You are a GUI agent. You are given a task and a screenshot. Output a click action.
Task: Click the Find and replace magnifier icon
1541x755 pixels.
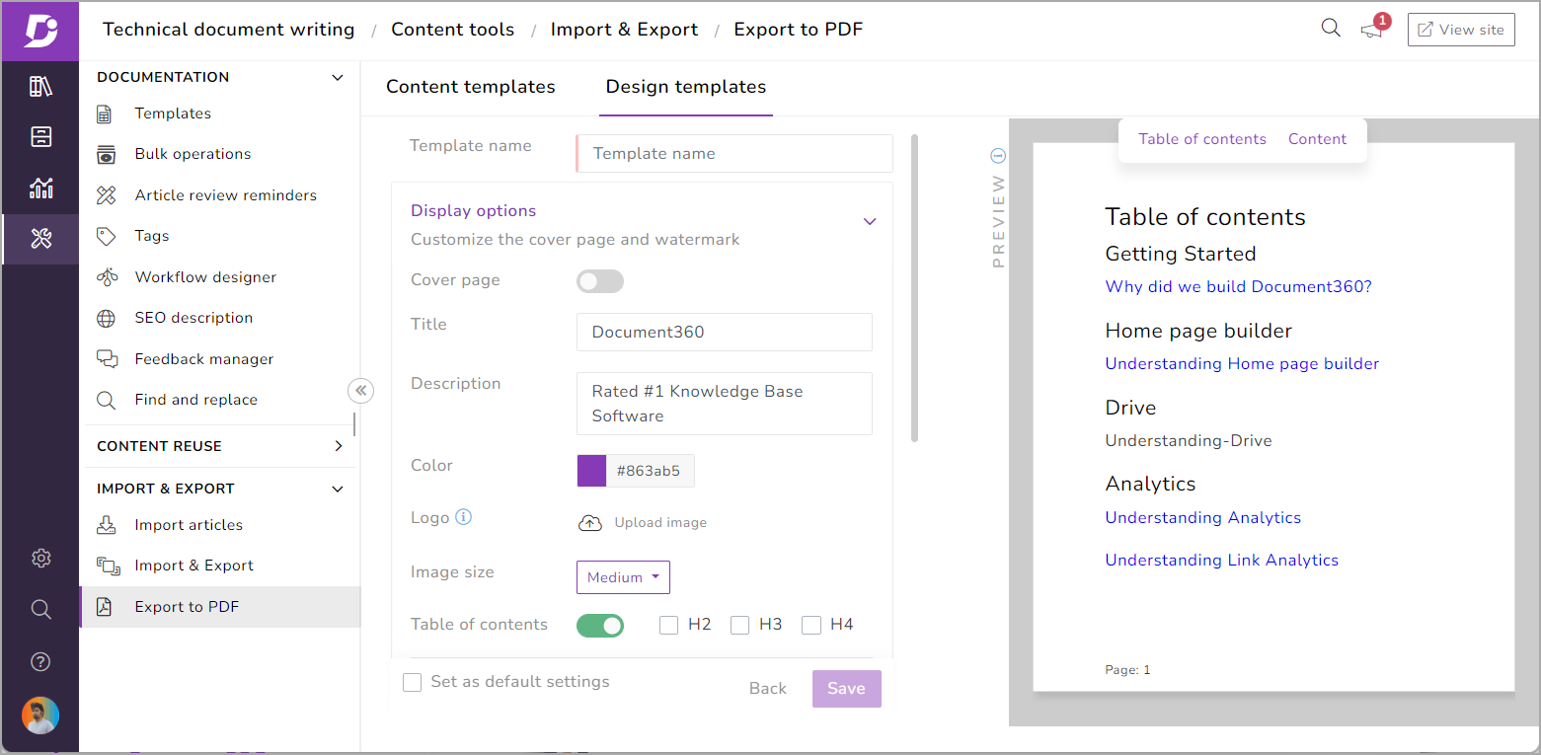[106, 400]
